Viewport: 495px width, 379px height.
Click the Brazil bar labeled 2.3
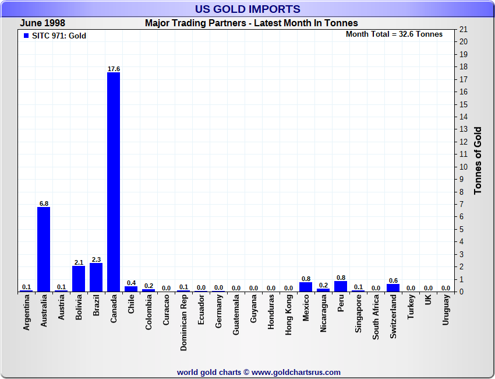coord(96,277)
